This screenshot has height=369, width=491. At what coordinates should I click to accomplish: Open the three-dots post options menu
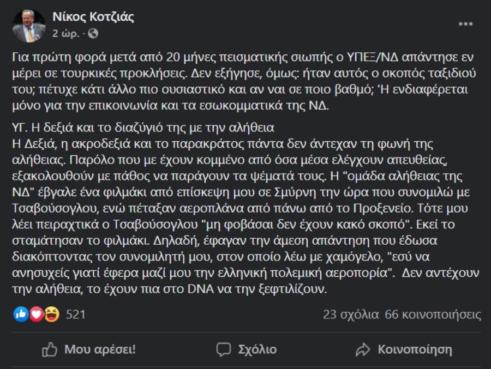click(x=466, y=25)
